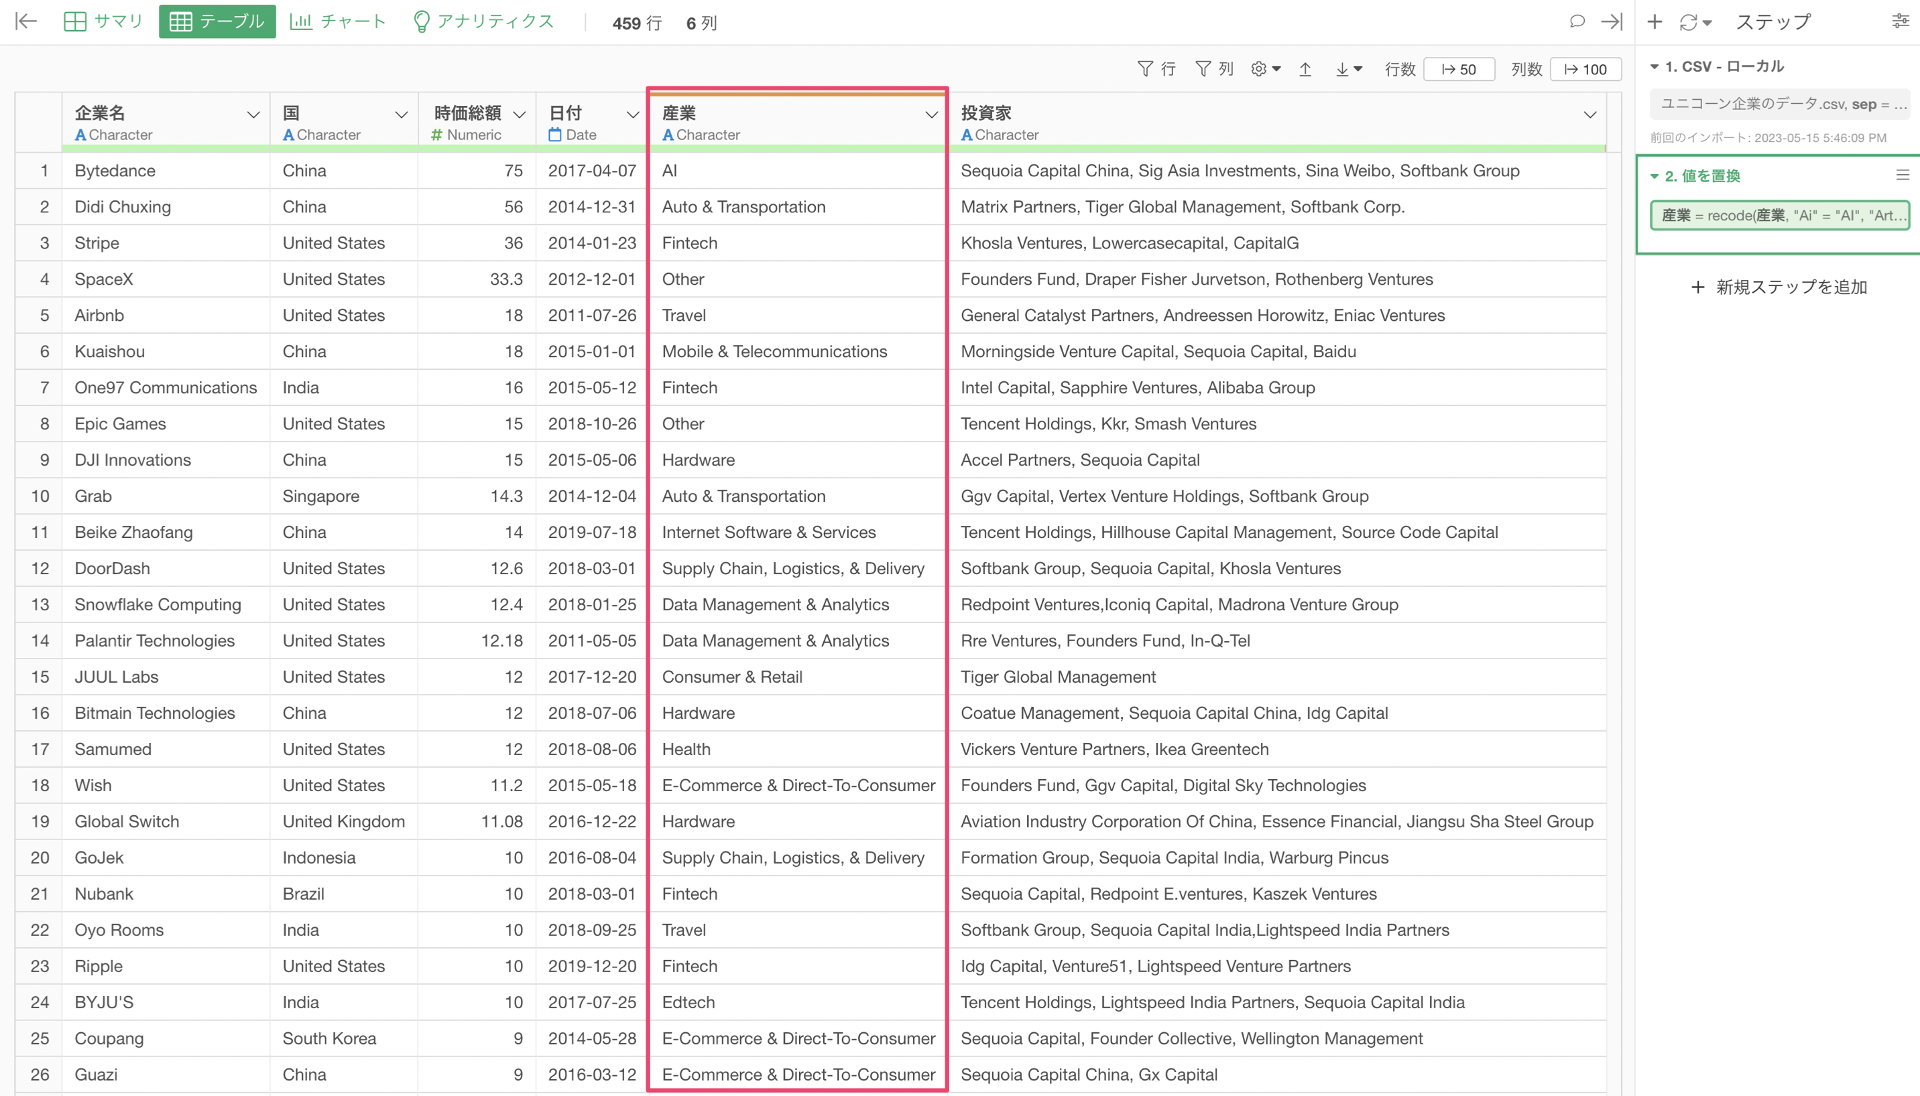The height and width of the screenshot is (1096, 1920).
Task: Select the BYJU'S cell
Action: 166,1002
